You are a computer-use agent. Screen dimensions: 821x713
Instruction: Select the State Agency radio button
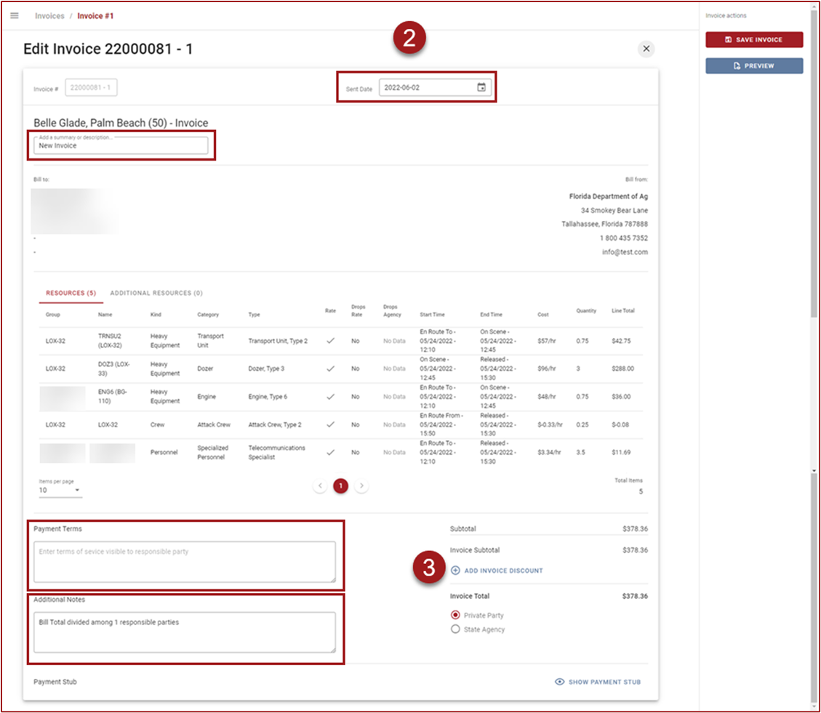pyautogui.click(x=455, y=629)
